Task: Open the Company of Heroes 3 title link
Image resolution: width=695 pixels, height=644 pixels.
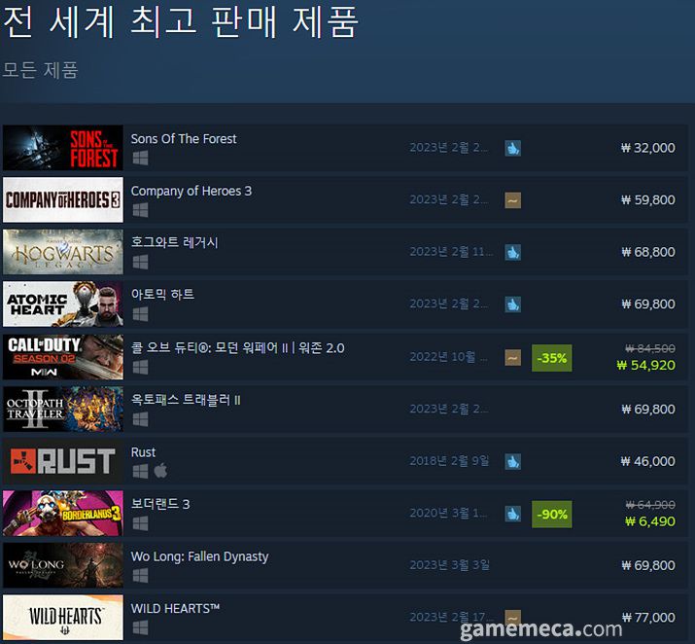Action: pos(191,191)
